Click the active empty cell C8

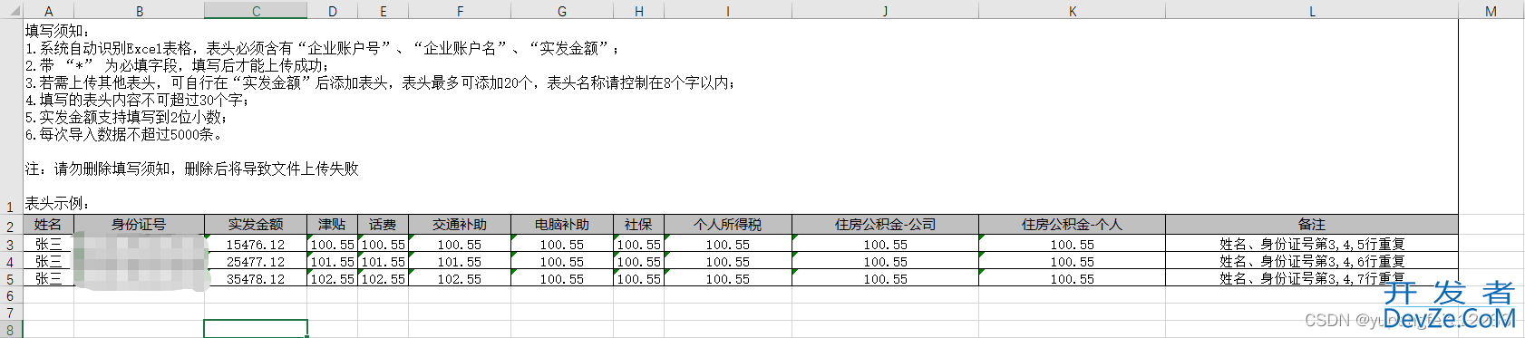256,329
